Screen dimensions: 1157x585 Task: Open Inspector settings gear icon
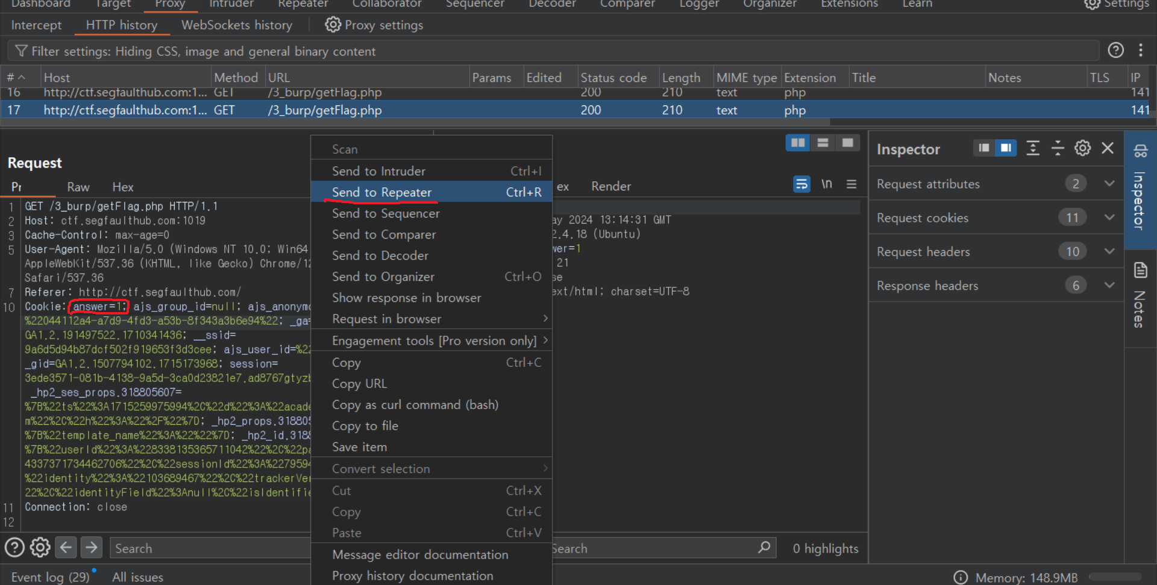pyautogui.click(x=1082, y=148)
